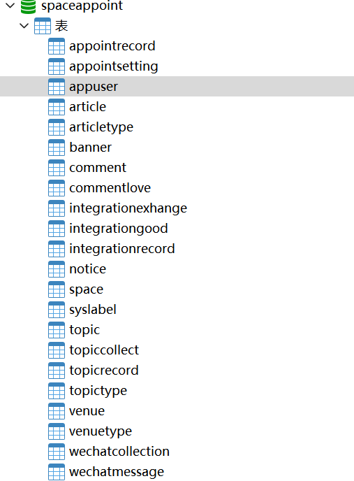Screen dimensions: 354x481
Task: Select the venuetype table name
Action: (101, 432)
